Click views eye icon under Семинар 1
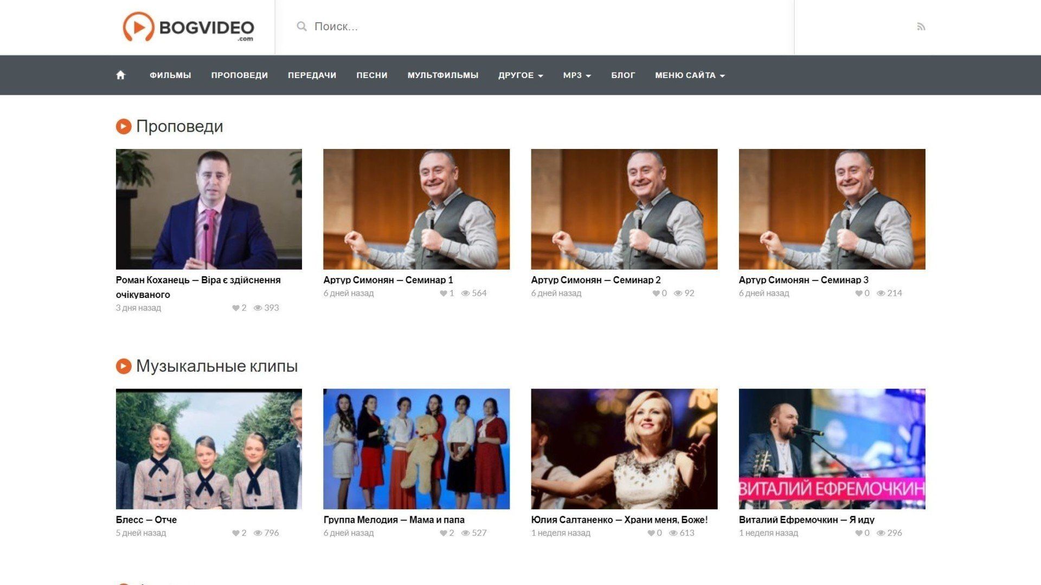1041x585 pixels. coord(465,293)
